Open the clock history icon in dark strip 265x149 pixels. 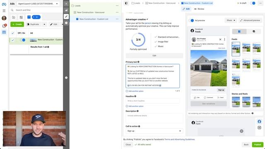pyautogui.click(x=66, y=23)
